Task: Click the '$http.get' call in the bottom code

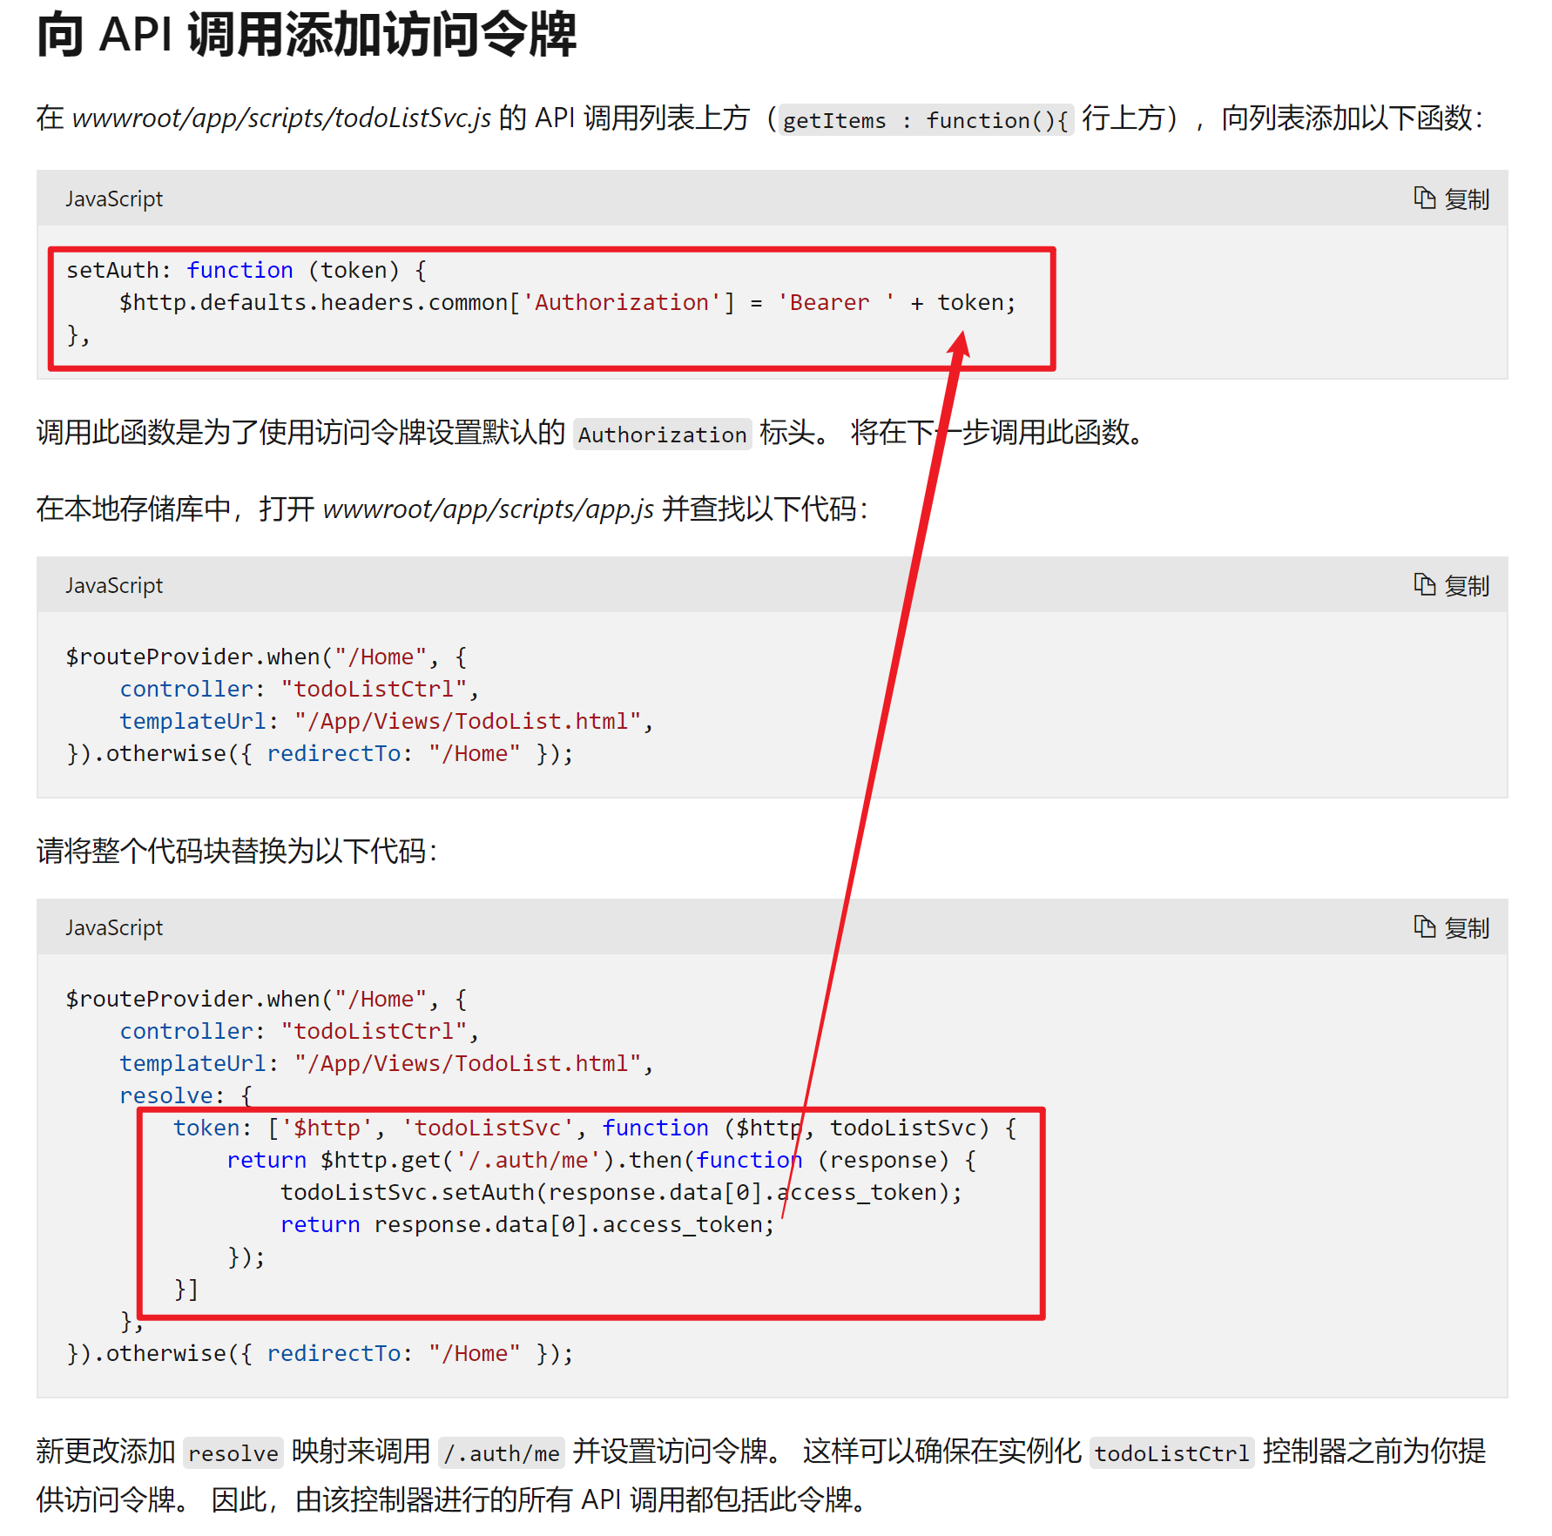Action: (x=381, y=1161)
